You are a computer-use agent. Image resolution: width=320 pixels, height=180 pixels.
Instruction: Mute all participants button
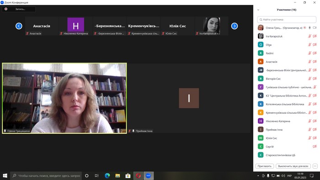[293, 166]
